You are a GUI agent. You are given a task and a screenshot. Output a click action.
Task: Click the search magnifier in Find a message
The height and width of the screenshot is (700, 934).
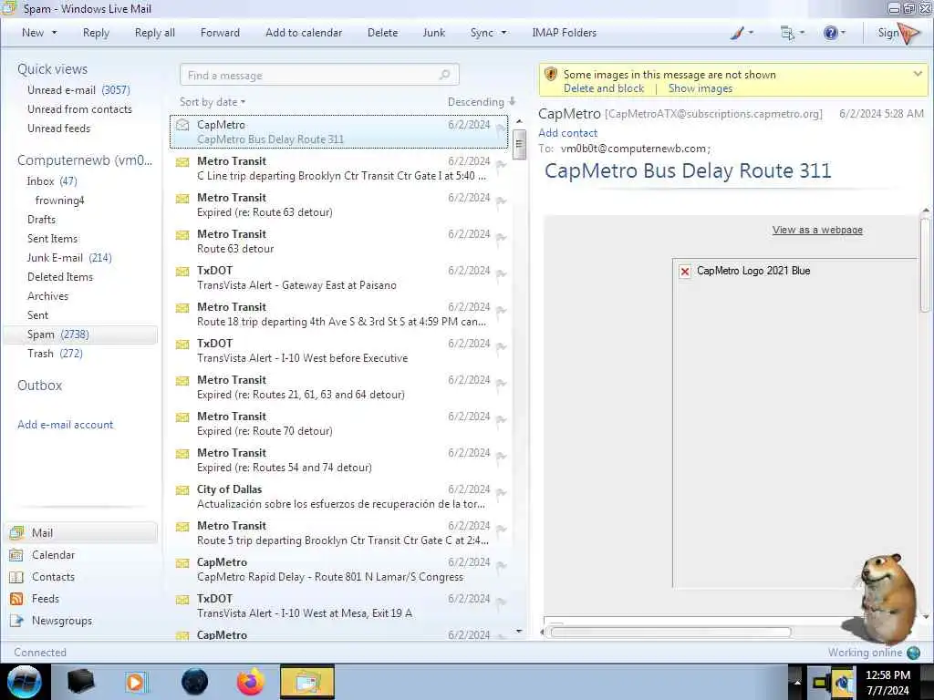(444, 75)
